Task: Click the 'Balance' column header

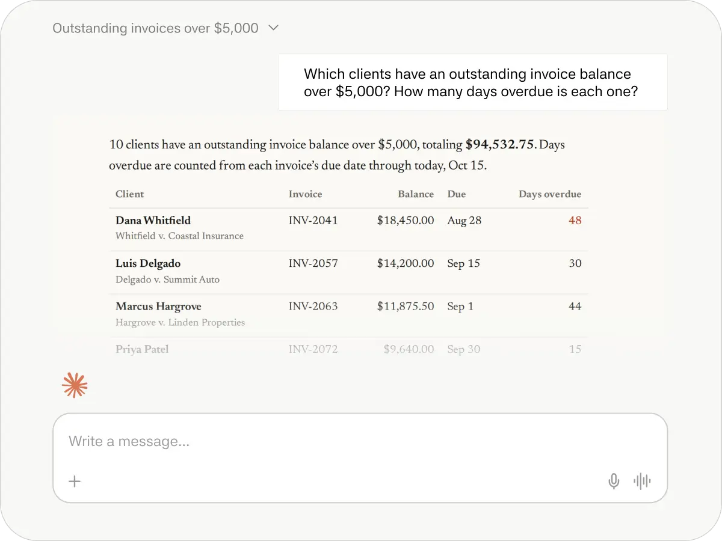Action: tap(416, 194)
